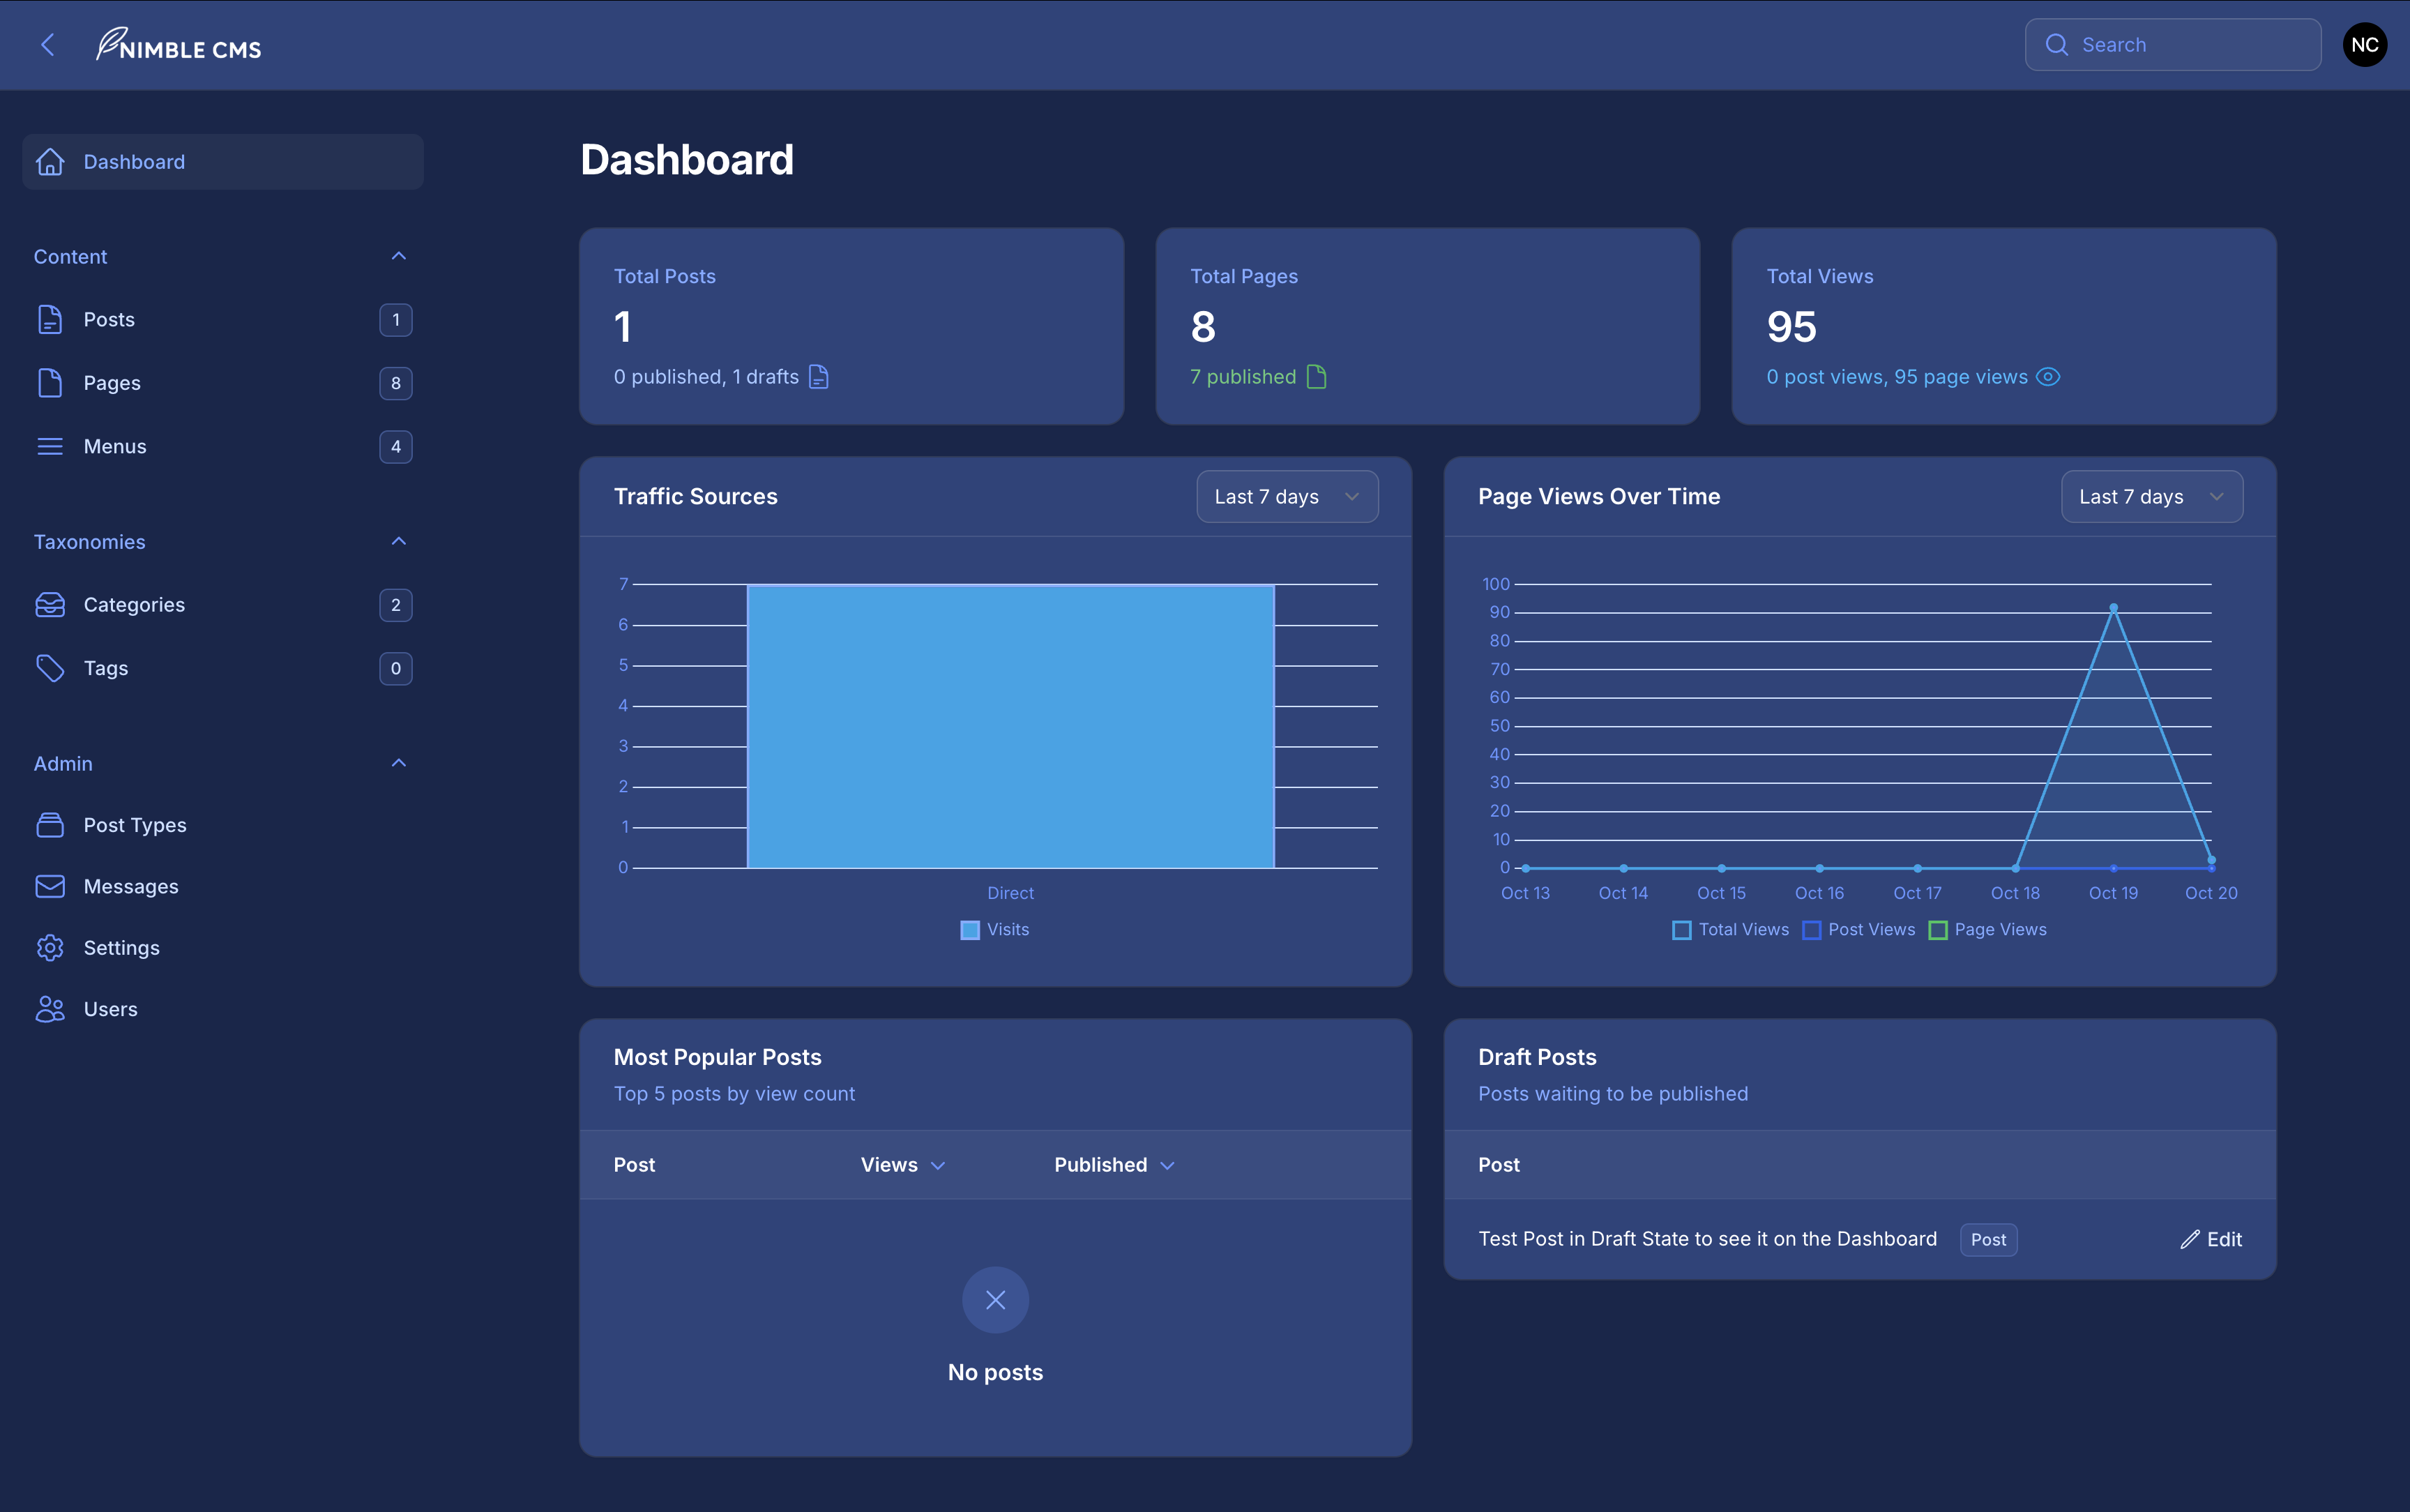Open the NC user avatar menu
Screen dimensions: 2410x1512
coord(2364,45)
